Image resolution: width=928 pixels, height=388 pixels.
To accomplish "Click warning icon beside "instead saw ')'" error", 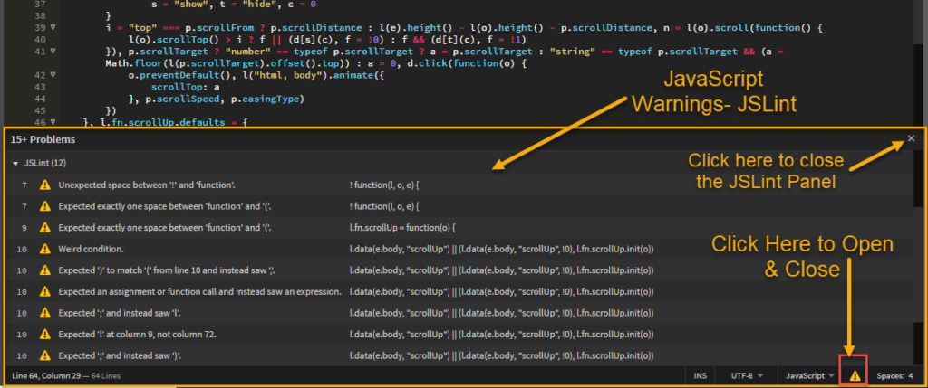I will (45, 355).
